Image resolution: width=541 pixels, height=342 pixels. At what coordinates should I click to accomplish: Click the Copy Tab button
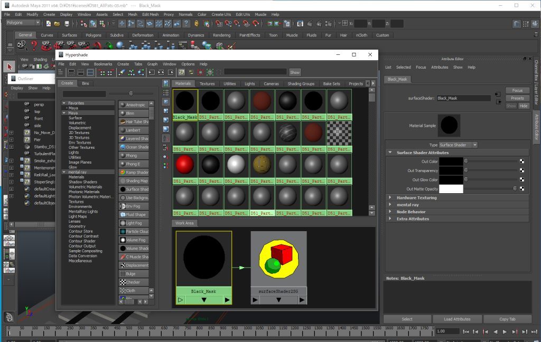click(x=507, y=319)
